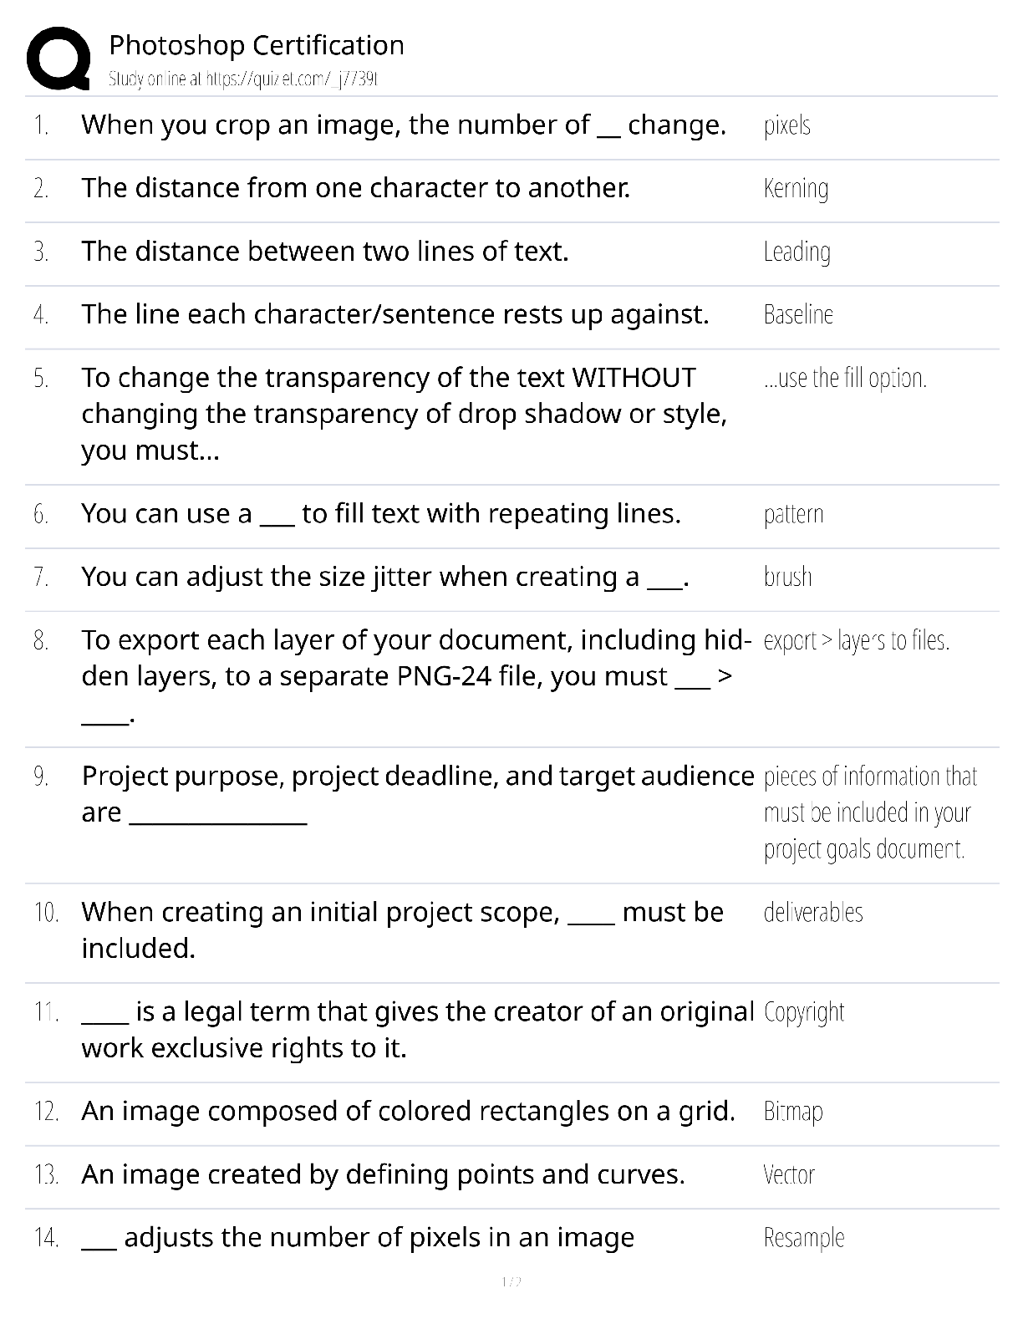This screenshot has height=1324, width=1023.
Task: Select the 'Vector' answer term
Action: (x=789, y=1174)
